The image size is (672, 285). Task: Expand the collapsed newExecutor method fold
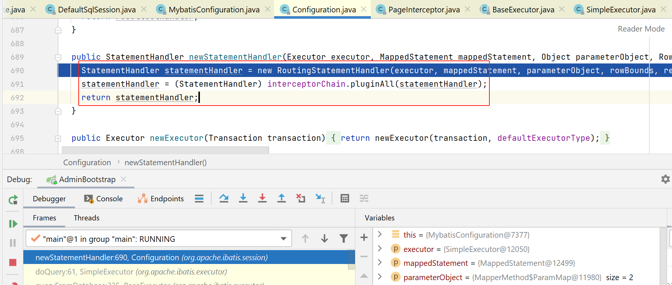tap(58, 138)
